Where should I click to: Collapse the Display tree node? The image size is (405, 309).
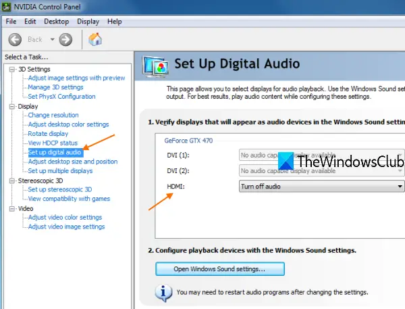pos(12,107)
